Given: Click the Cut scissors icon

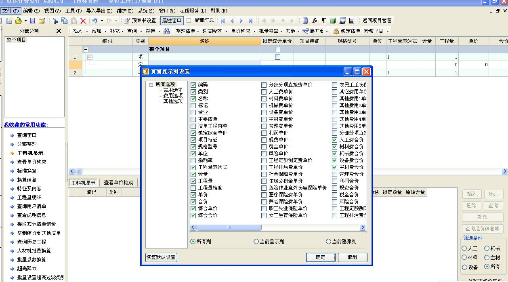Looking at the screenshot, I should pyautogui.click(x=55, y=21).
